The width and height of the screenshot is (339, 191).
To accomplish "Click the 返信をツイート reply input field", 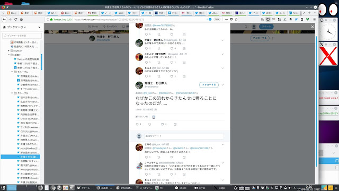I will tap(184, 136).
